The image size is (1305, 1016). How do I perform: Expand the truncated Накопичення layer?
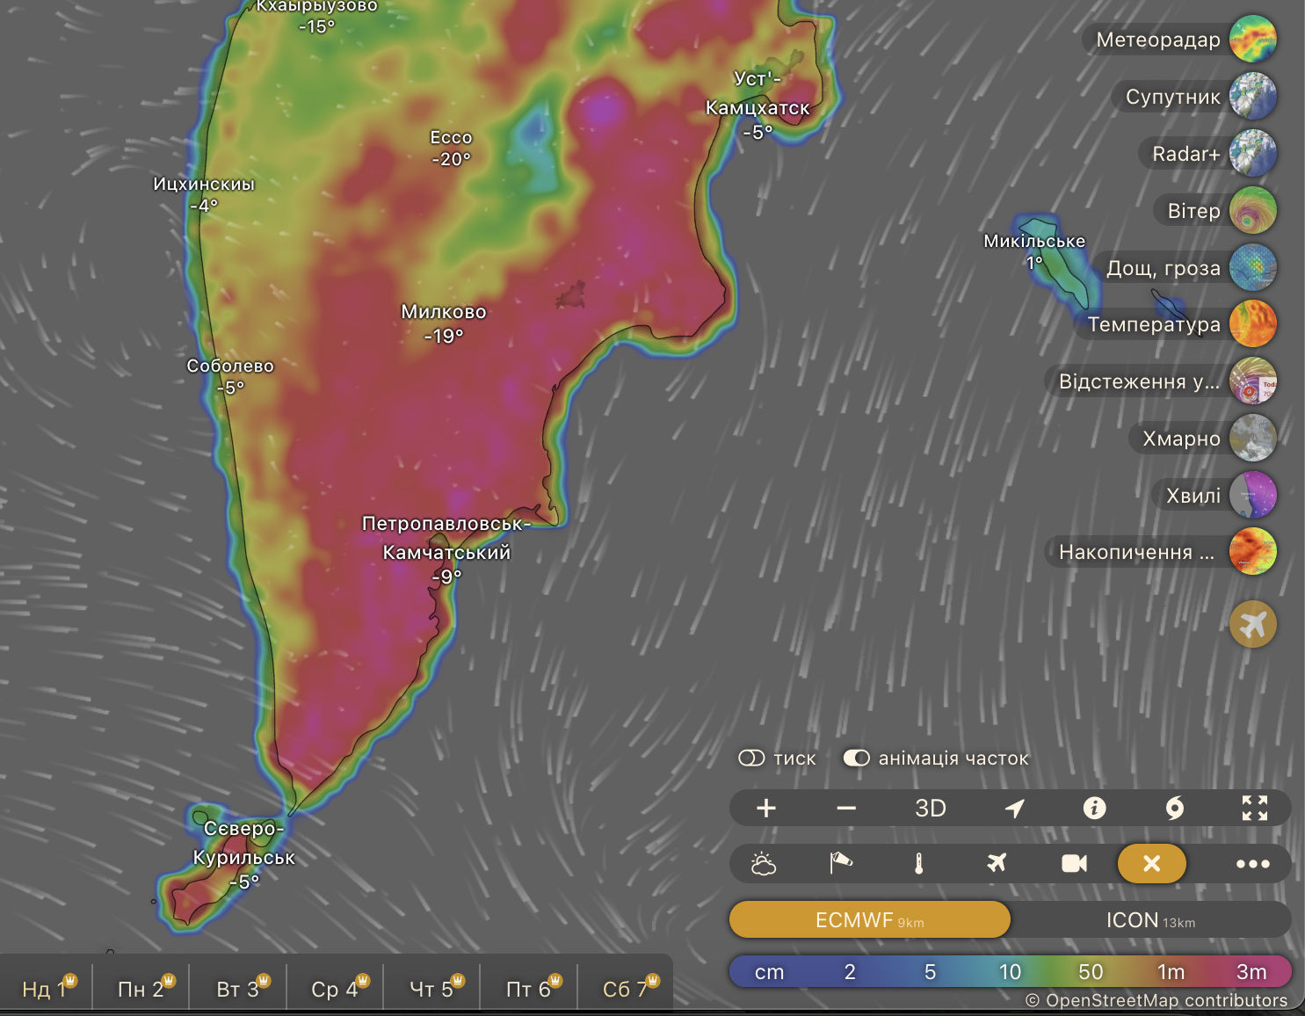click(x=1136, y=552)
